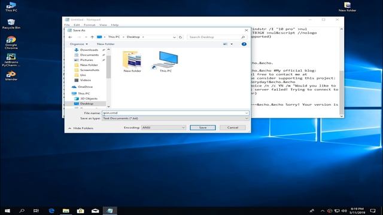Refresh the Desktop folder view
The height and width of the screenshot is (215, 383).
tap(181, 37)
